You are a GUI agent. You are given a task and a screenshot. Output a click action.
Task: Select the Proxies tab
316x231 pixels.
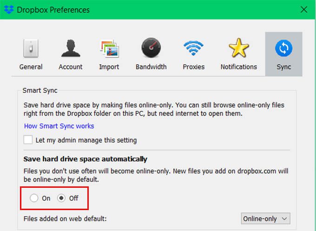click(193, 54)
